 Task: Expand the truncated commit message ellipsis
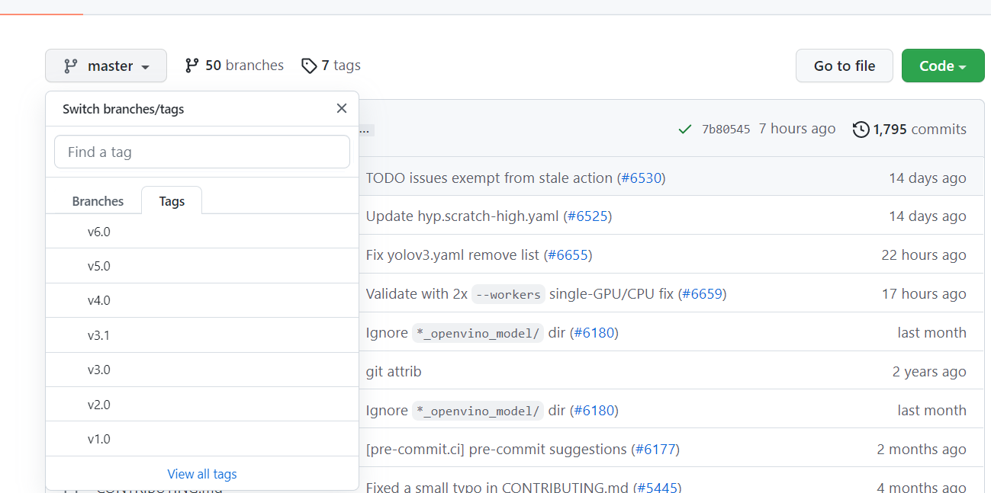pos(365,130)
